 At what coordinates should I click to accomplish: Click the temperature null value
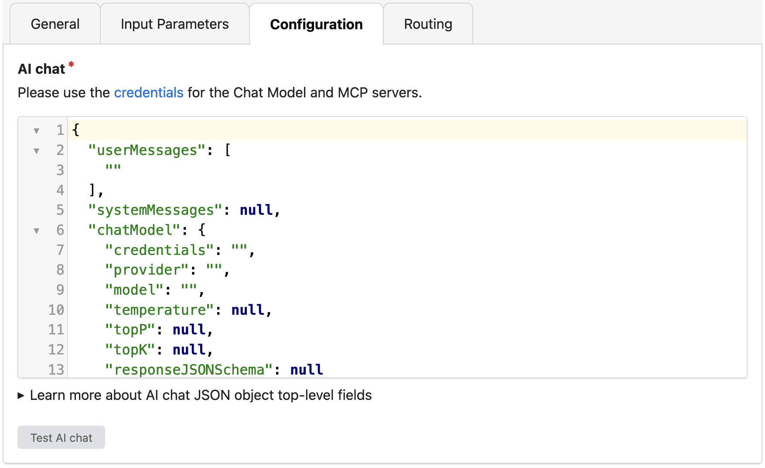point(248,310)
